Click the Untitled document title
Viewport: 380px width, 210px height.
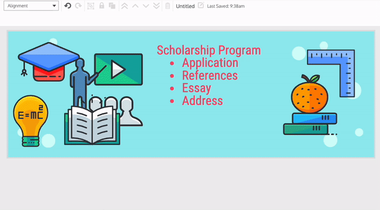pyautogui.click(x=185, y=6)
